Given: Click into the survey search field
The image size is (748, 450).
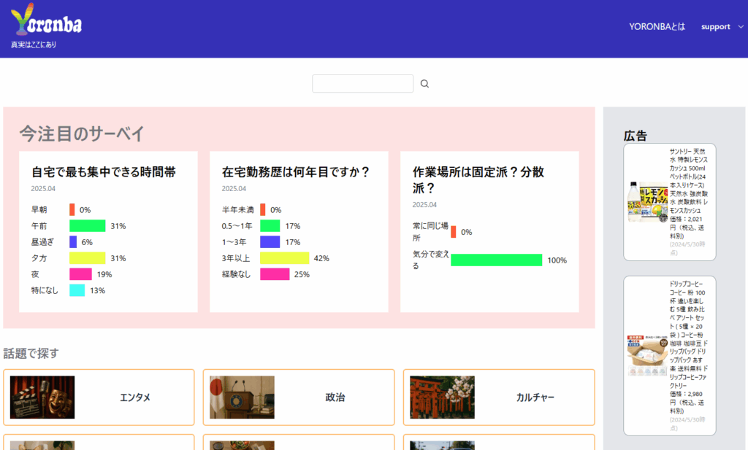Looking at the screenshot, I should (362, 84).
